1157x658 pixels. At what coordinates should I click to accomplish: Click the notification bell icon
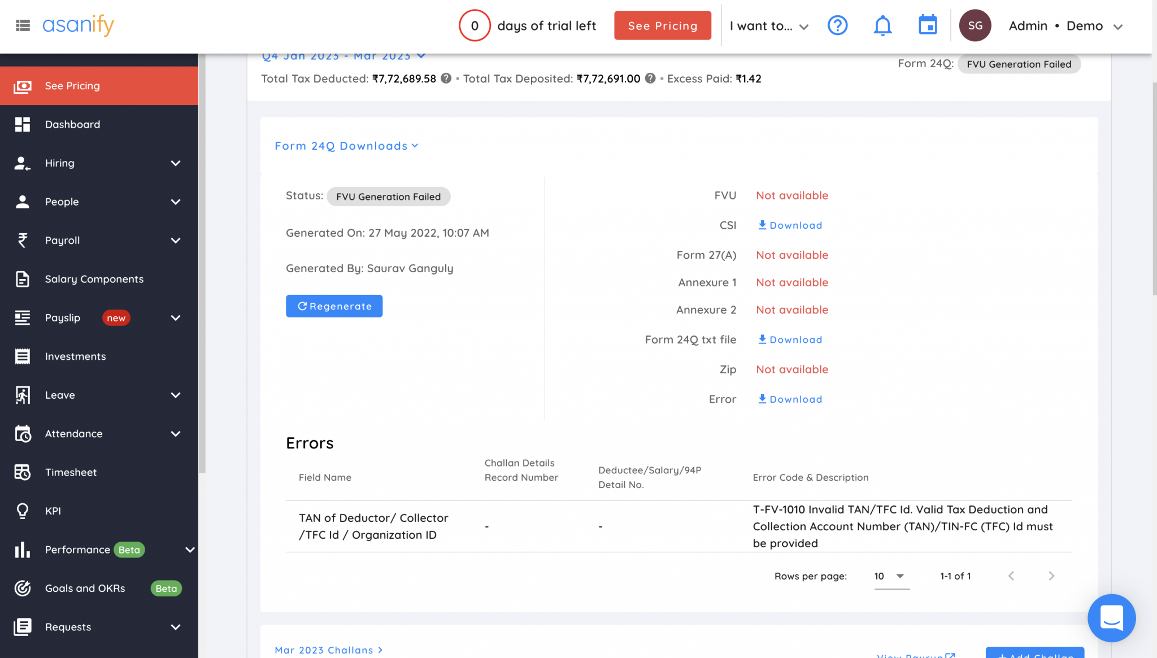[x=882, y=25]
